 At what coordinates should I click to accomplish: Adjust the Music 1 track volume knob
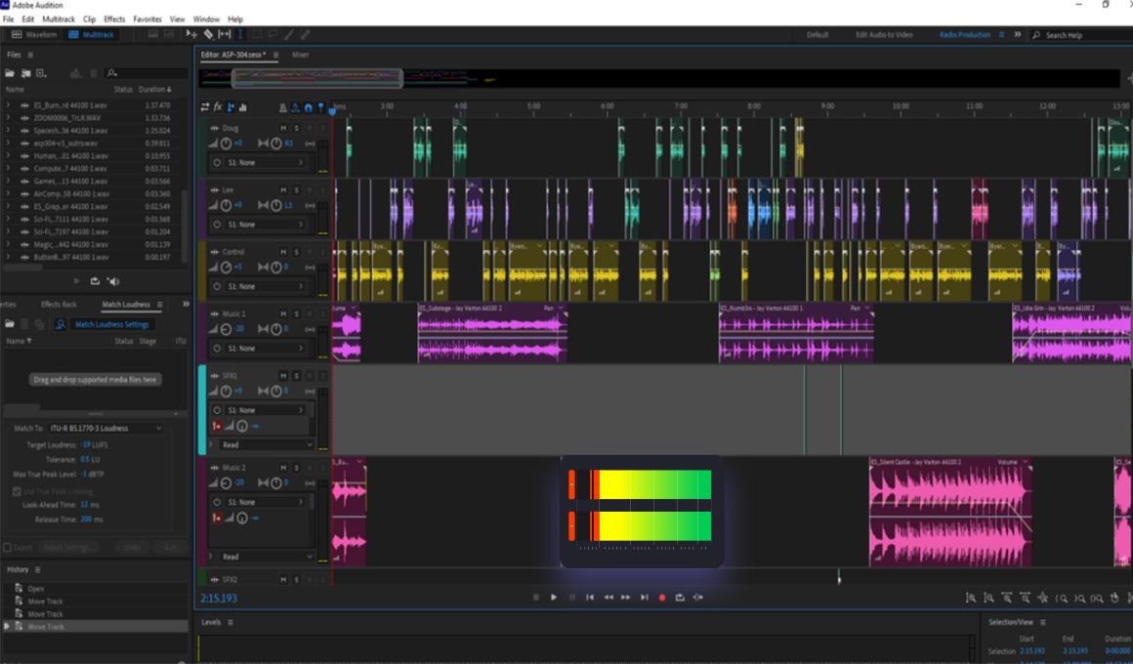[227, 329]
